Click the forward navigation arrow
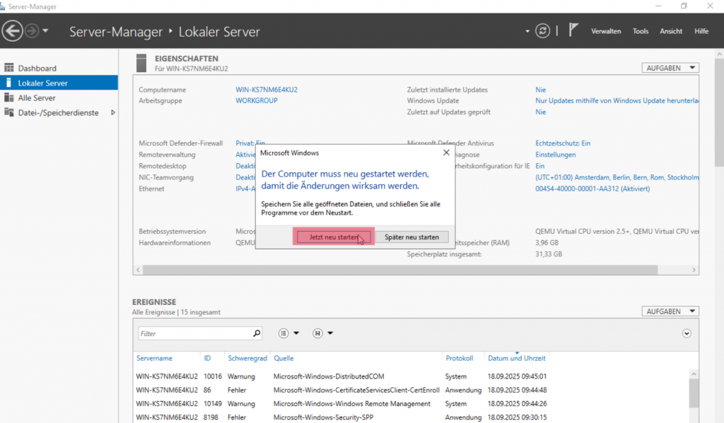 pos(32,31)
